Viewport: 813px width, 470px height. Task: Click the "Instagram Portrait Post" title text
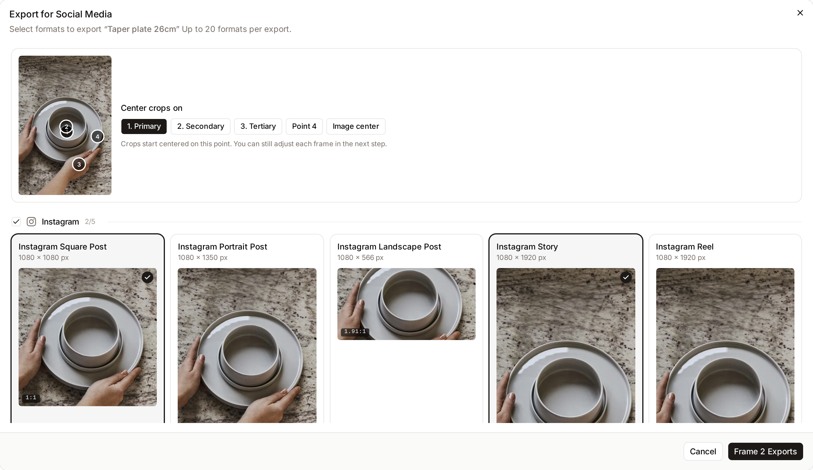(223, 247)
